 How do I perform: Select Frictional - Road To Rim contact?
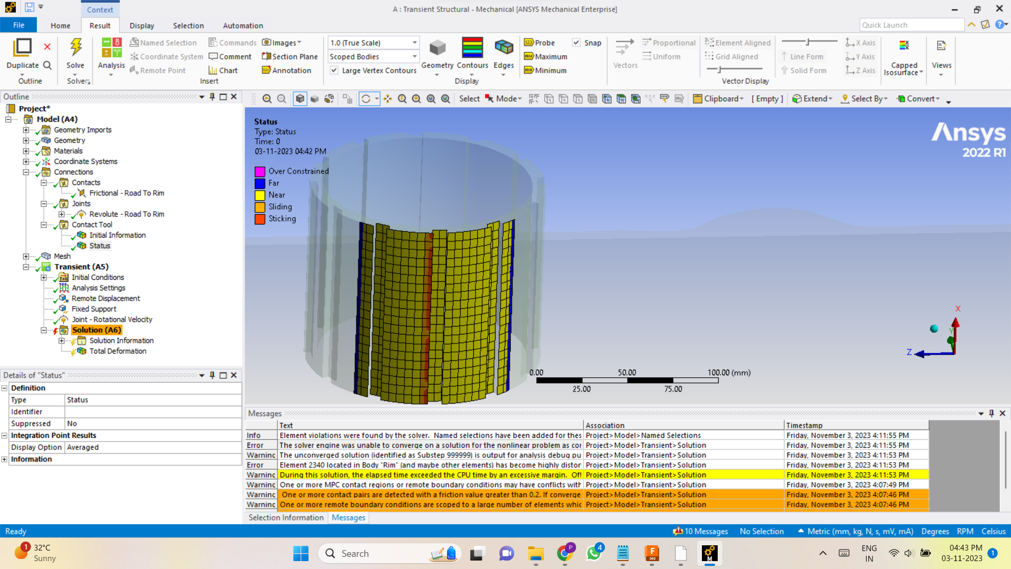[126, 193]
